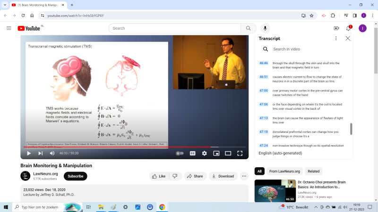
Task: Toggle closed captions CC button
Action: (x=193, y=153)
